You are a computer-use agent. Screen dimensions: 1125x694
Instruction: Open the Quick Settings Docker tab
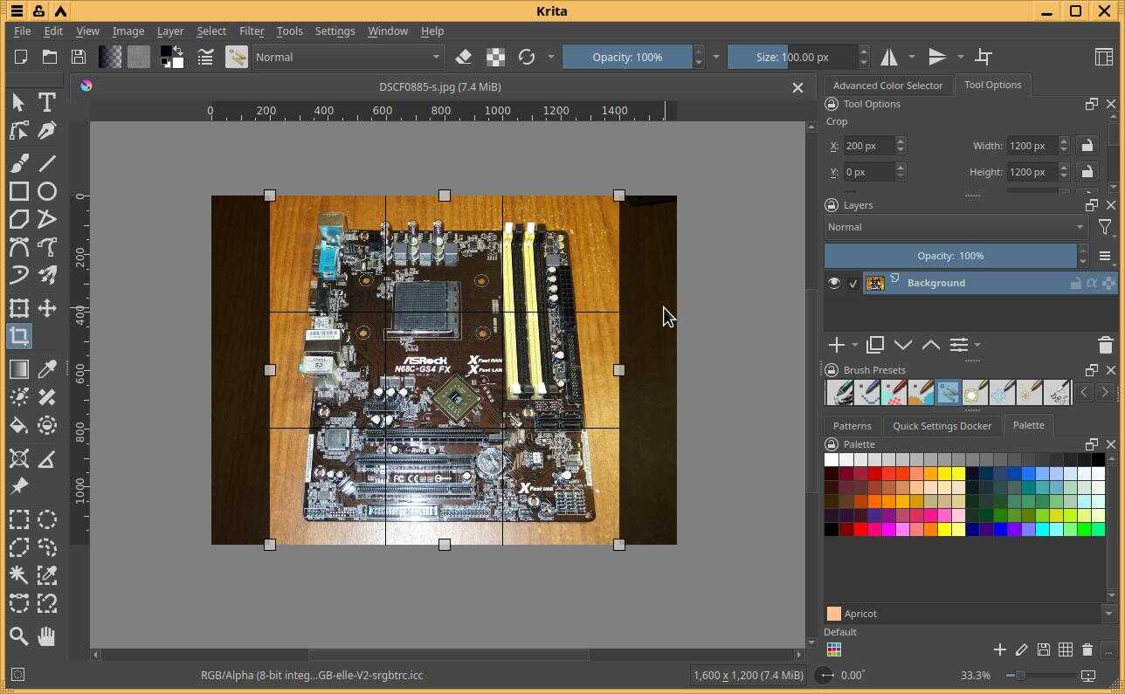coord(942,426)
